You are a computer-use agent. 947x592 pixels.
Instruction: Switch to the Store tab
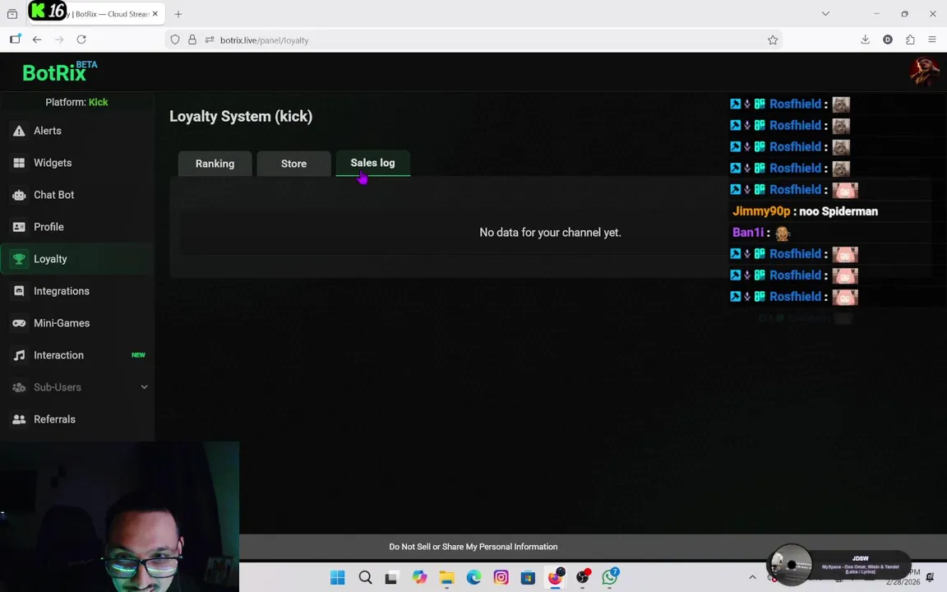293,164
